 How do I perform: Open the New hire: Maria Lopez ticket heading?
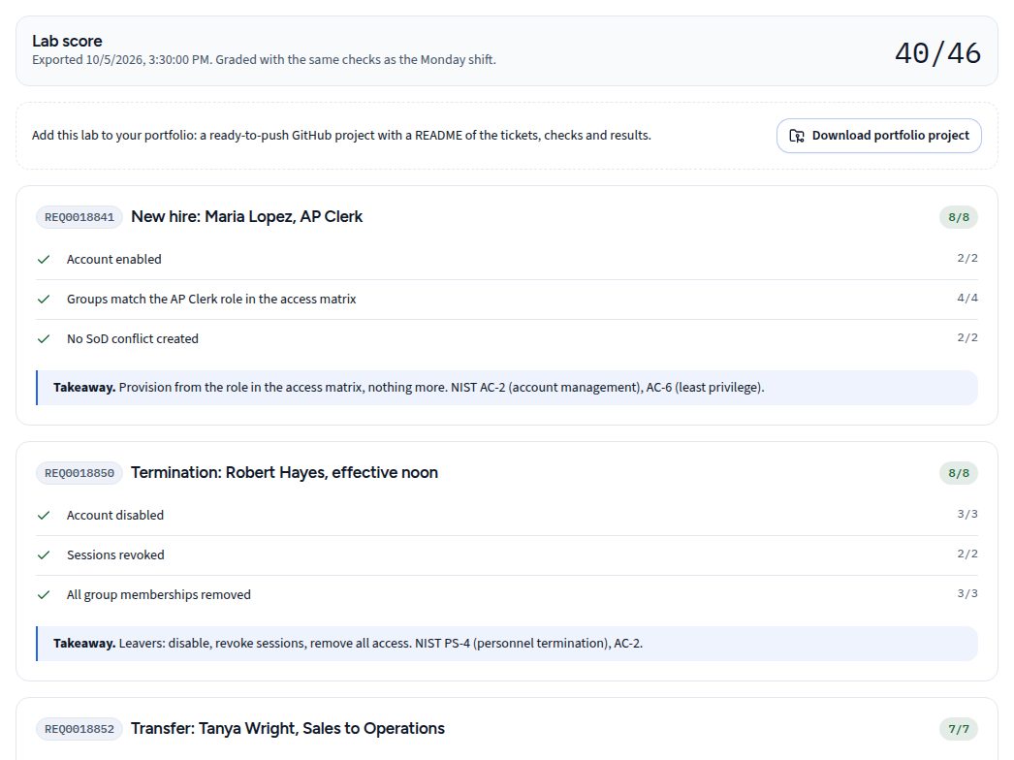coord(246,217)
